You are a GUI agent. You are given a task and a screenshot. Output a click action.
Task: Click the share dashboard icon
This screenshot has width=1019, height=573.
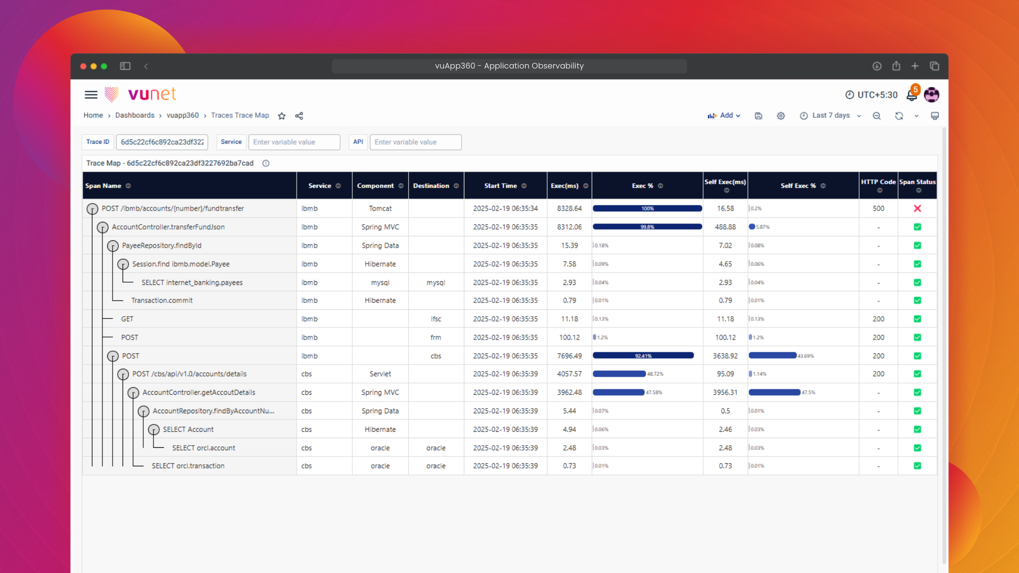coord(299,116)
